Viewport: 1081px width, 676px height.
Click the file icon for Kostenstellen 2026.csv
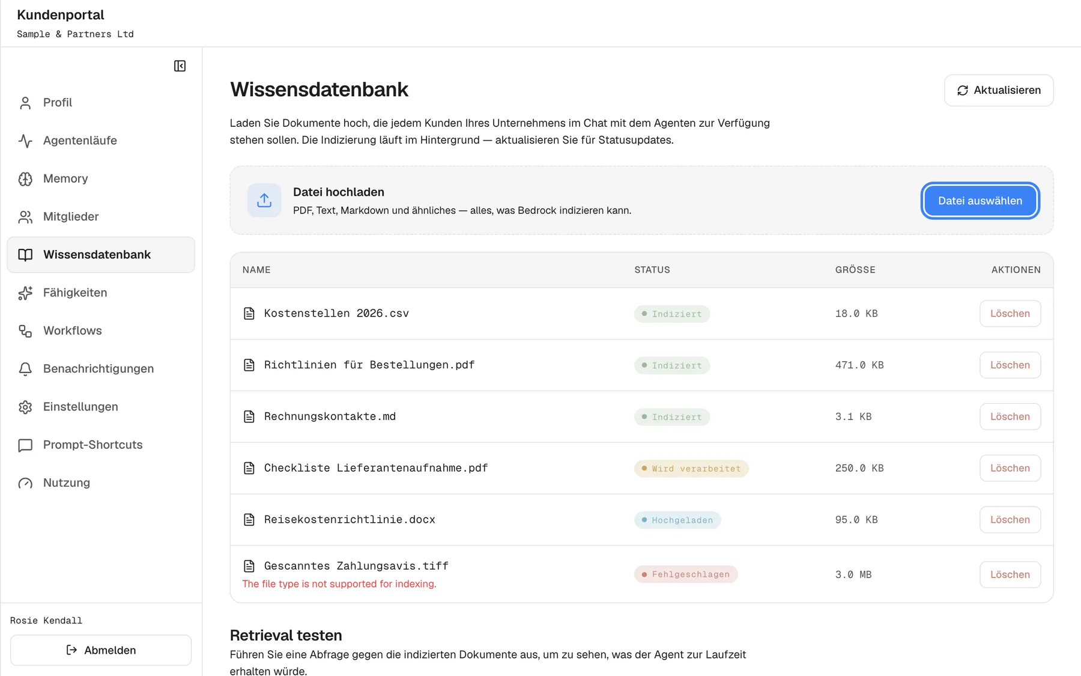point(249,313)
